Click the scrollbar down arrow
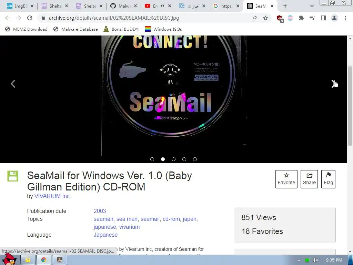Viewport: 353px width, 265px height. (350, 251)
